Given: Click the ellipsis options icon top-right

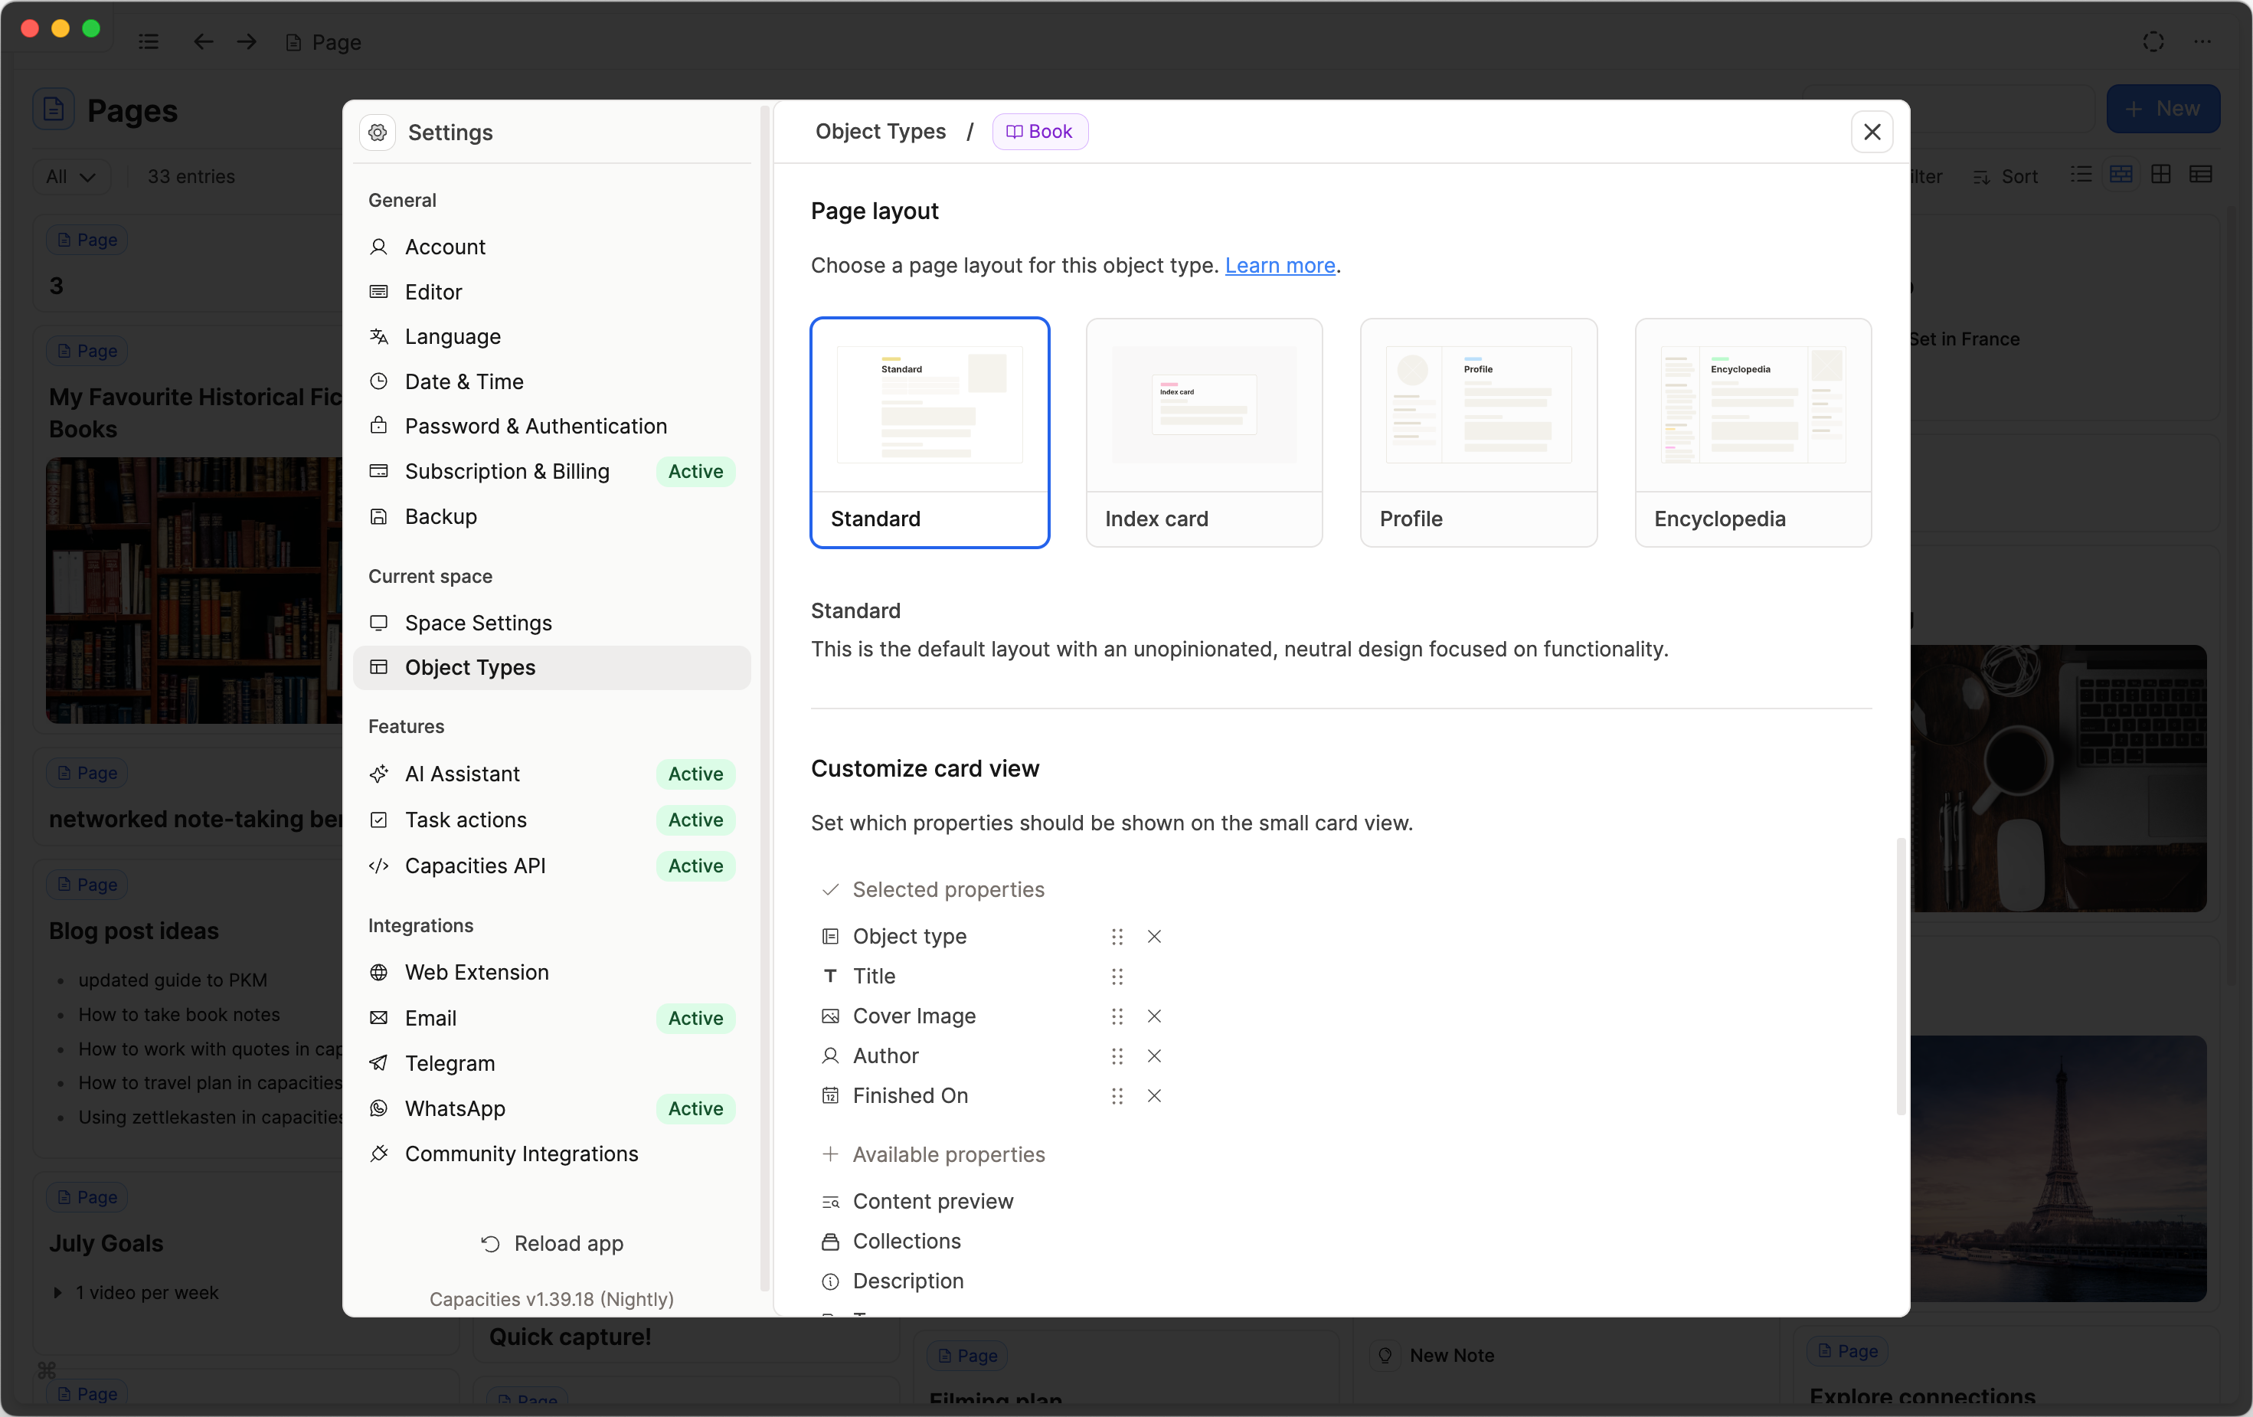Looking at the screenshot, I should (x=2204, y=42).
